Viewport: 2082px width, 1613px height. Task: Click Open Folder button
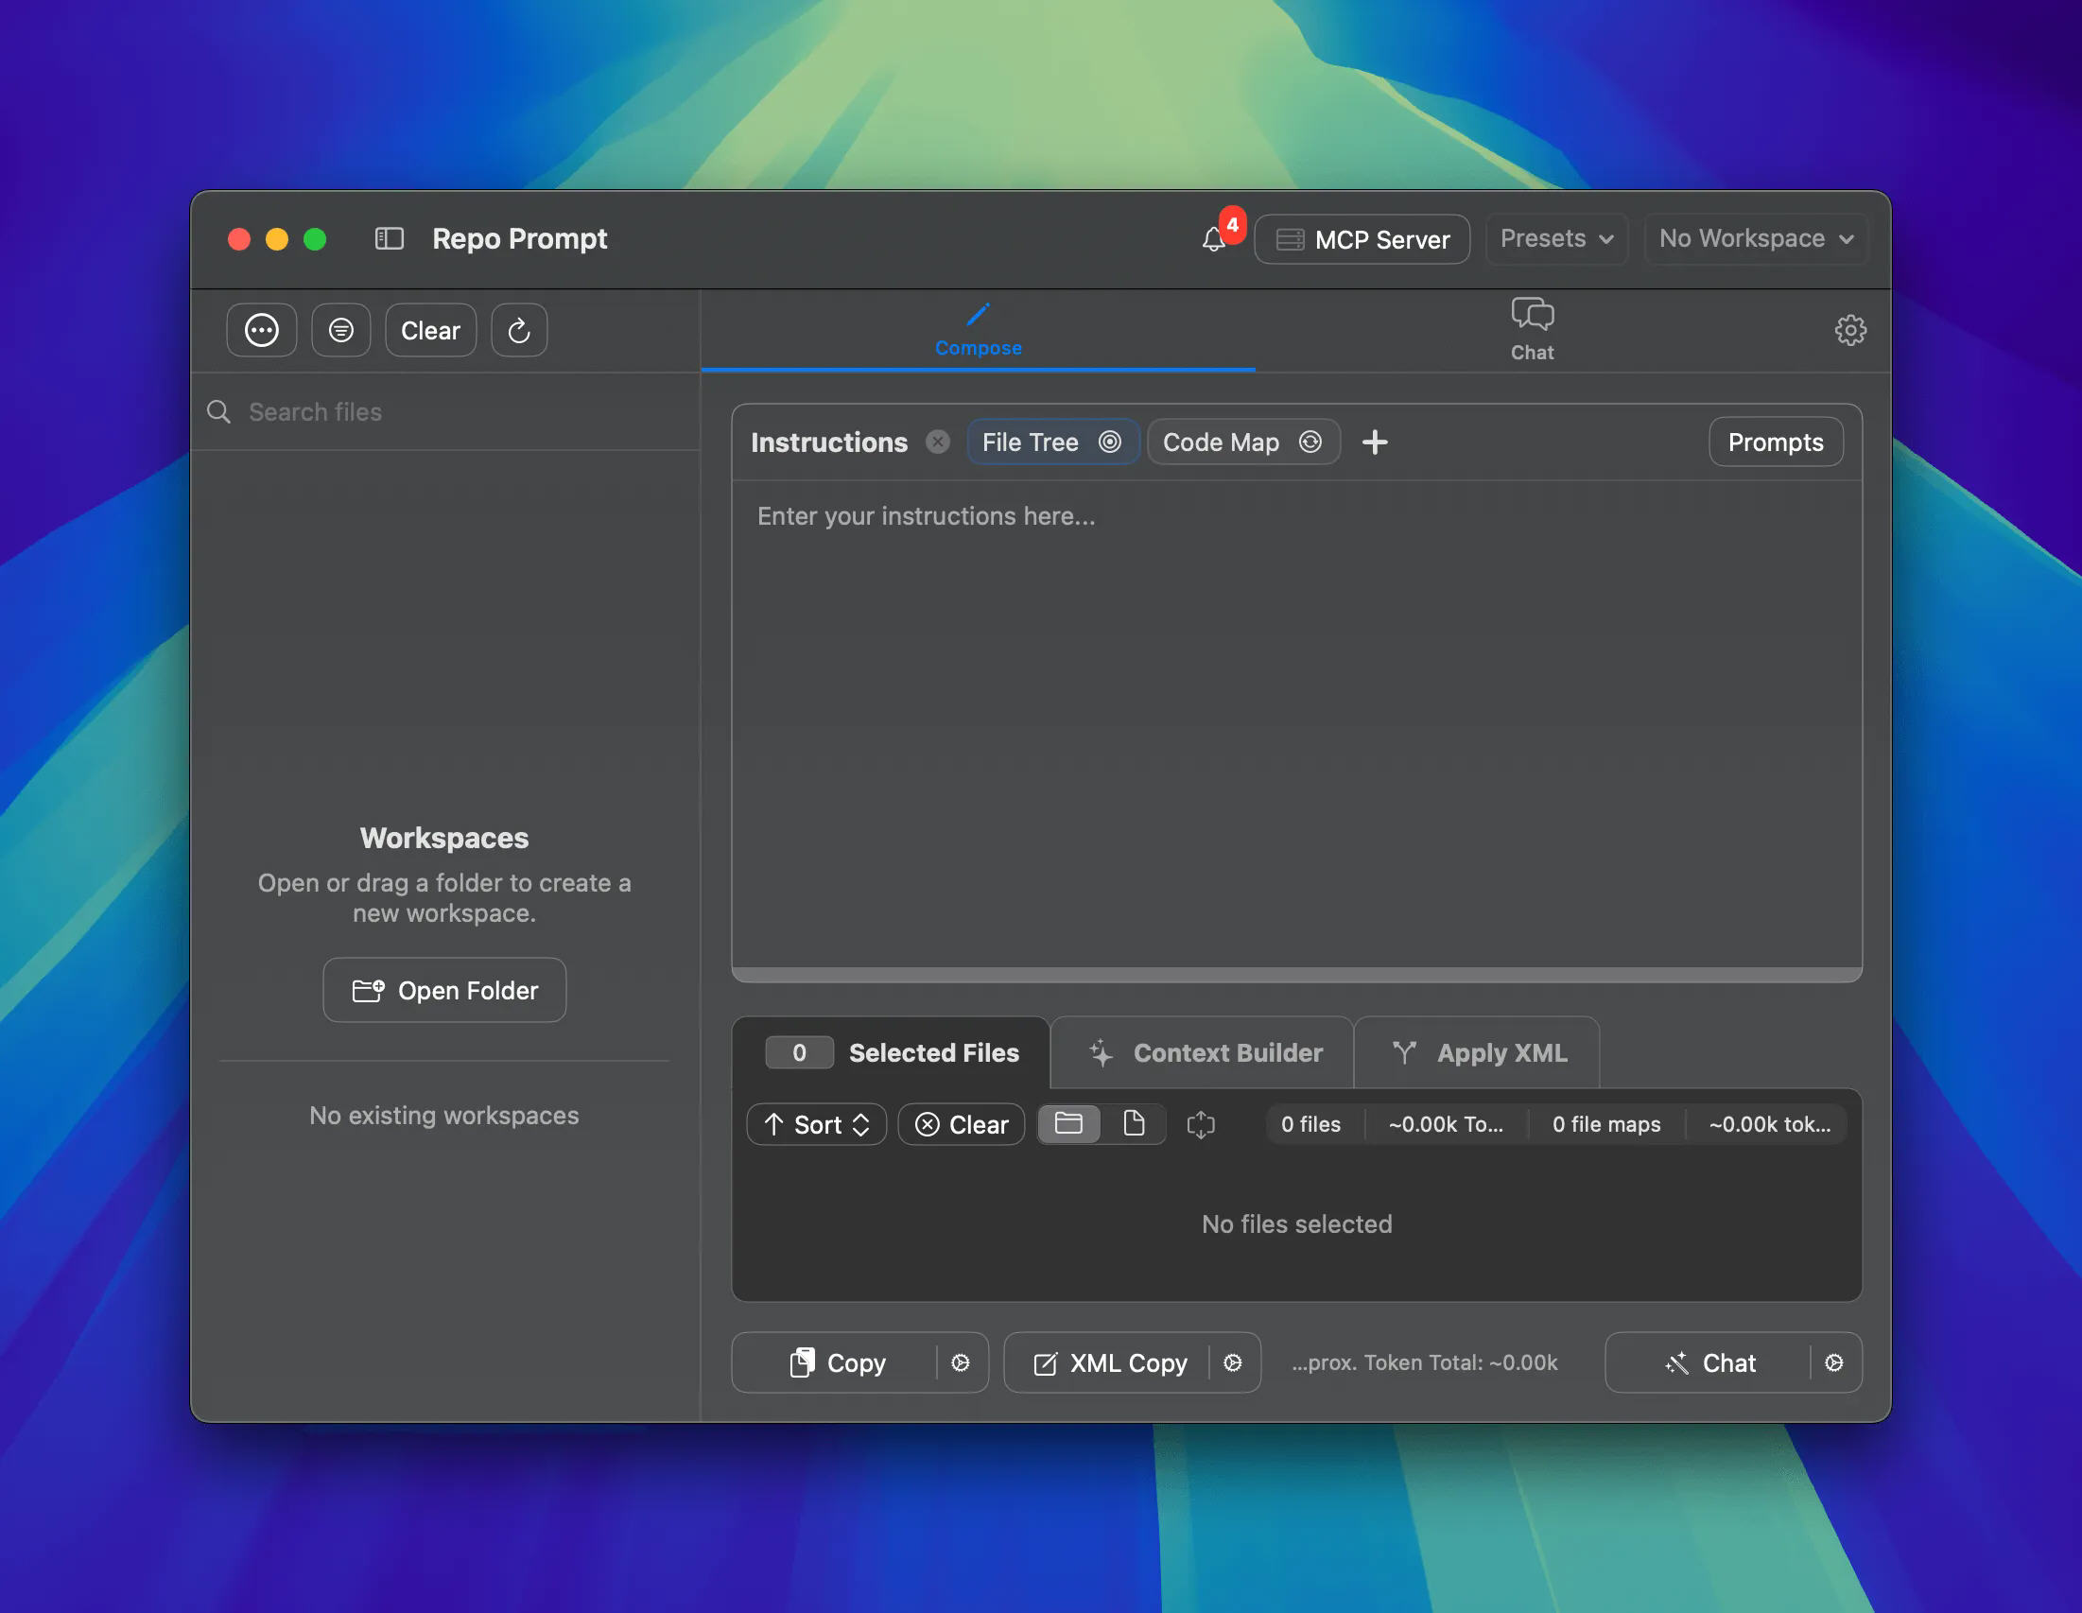[x=444, y=991]
